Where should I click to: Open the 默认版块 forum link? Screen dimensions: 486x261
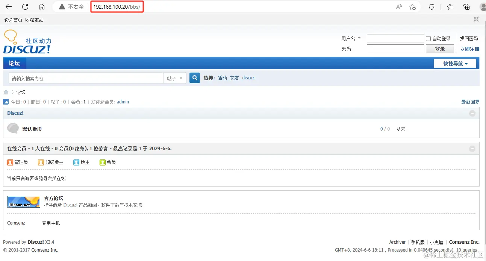[x=32, y=129]
